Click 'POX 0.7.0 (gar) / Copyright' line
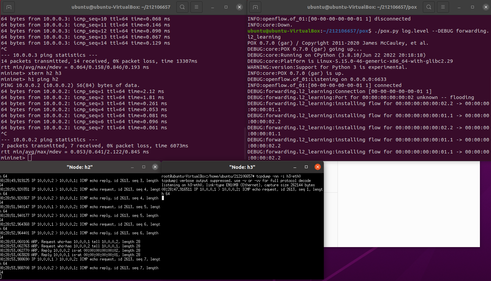The image size is (491, 281). point(338,43)
